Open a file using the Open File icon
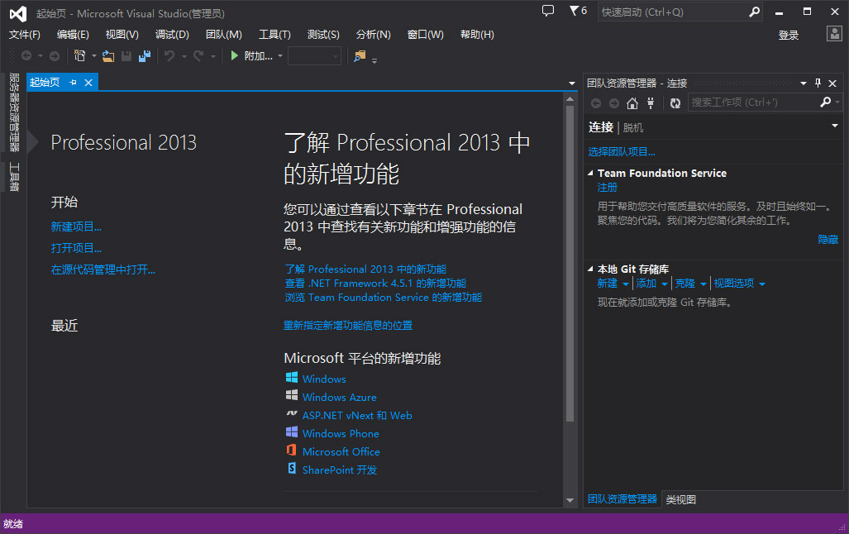 pyautogui.click(x=107, y=55)
